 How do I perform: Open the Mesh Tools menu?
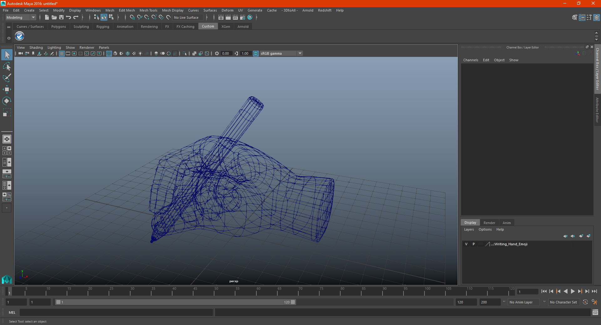coord(148,10)
